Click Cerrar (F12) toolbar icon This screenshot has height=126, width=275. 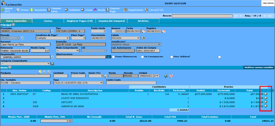(146, 10)
